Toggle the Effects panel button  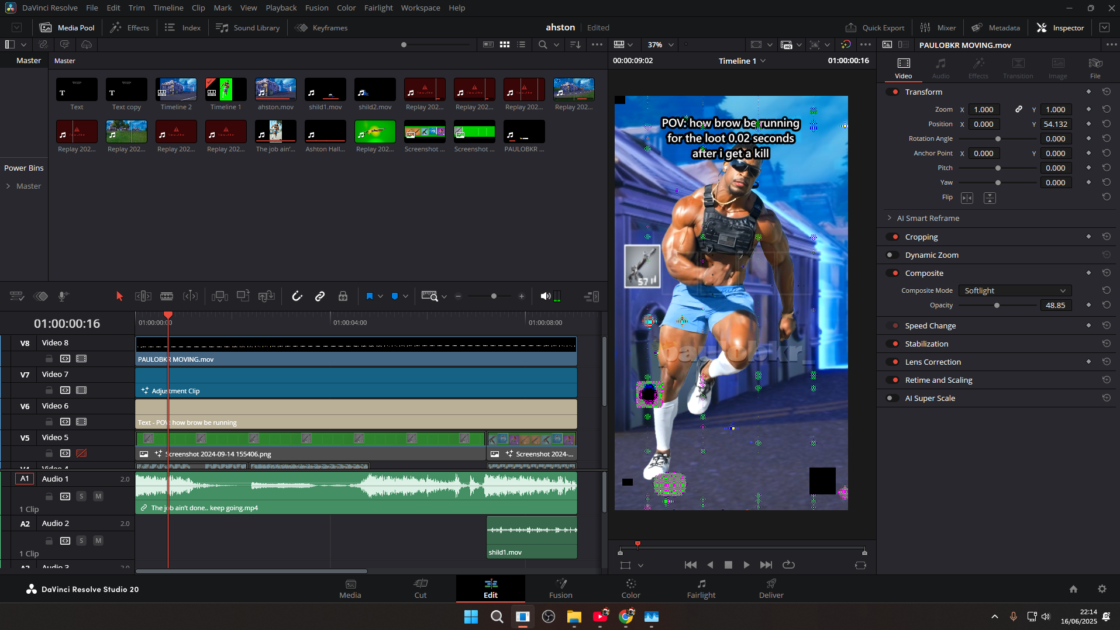pos(130,27)
